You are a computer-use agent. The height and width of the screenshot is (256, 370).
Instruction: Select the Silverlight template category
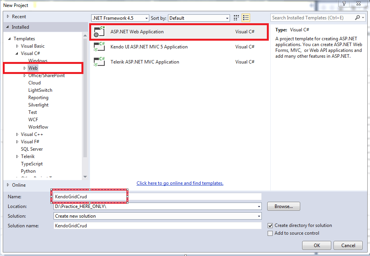click(38, 105)
